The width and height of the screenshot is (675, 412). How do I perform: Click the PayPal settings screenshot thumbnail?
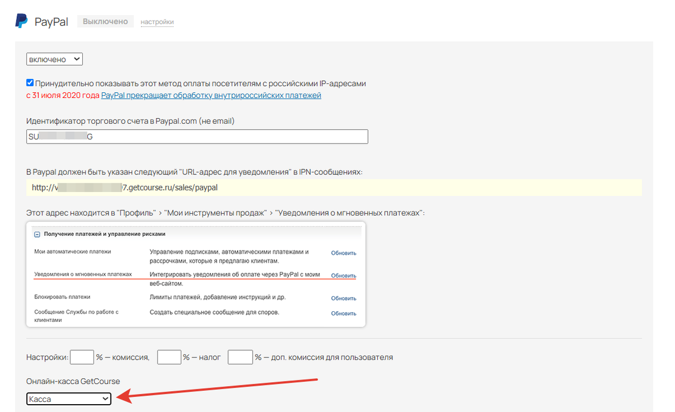(x=196, y=274)
